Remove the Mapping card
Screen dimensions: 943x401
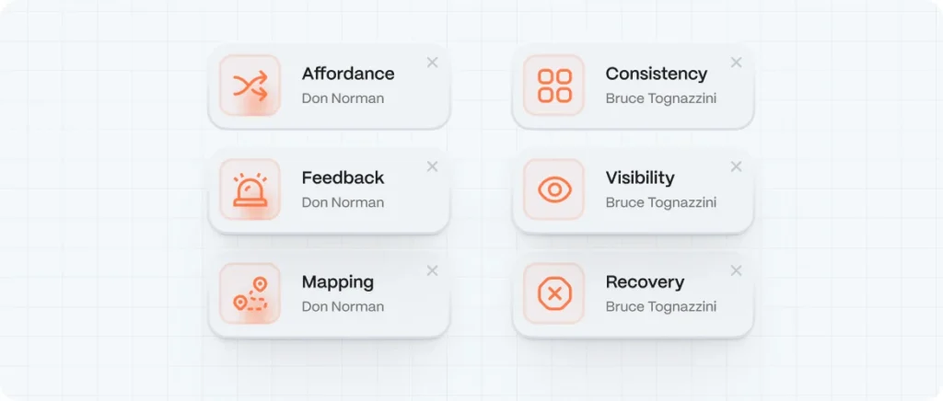pyautogui.click(x=432, y=270)
